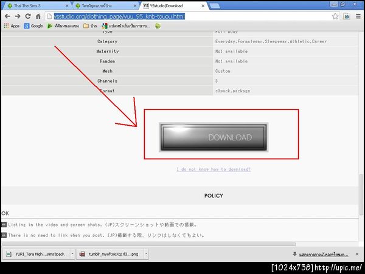Close the downloads bar
The height and width of the screenshot is (274, 365).
[357, 254]
